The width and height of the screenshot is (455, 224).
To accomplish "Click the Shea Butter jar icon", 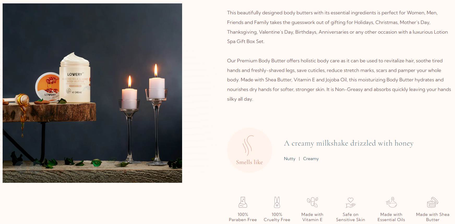I will (433, 202).
